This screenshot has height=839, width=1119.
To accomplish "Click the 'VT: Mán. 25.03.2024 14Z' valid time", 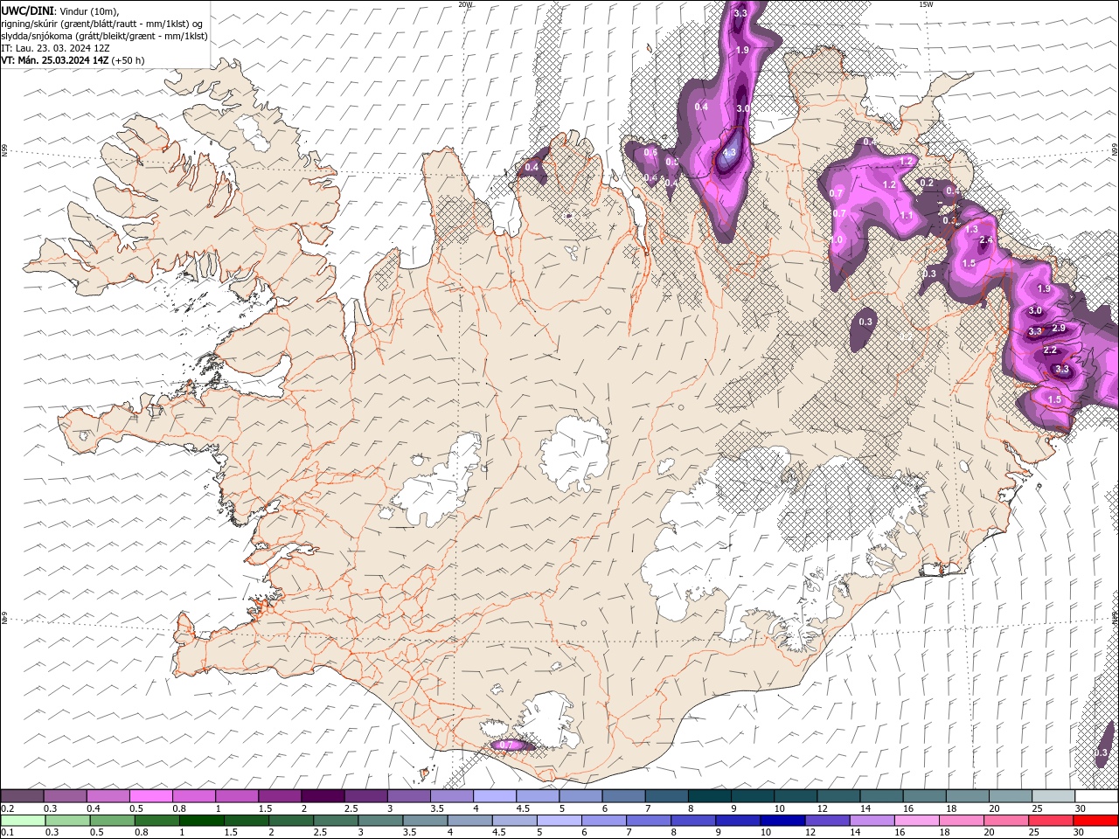I will coord(54,60).
